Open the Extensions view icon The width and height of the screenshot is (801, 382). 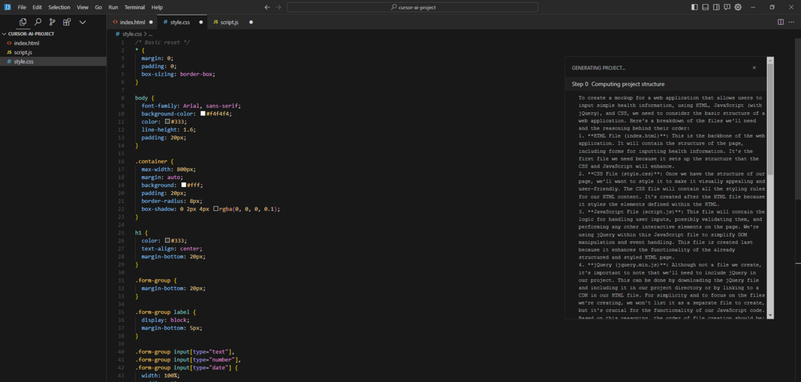point(67,22)
